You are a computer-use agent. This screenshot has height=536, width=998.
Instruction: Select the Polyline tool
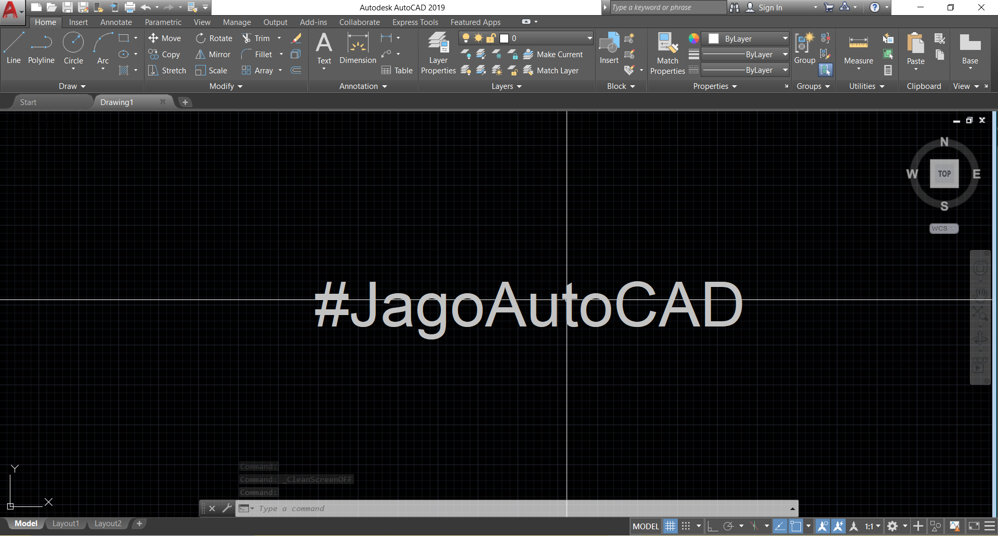(x=41, y=49)
